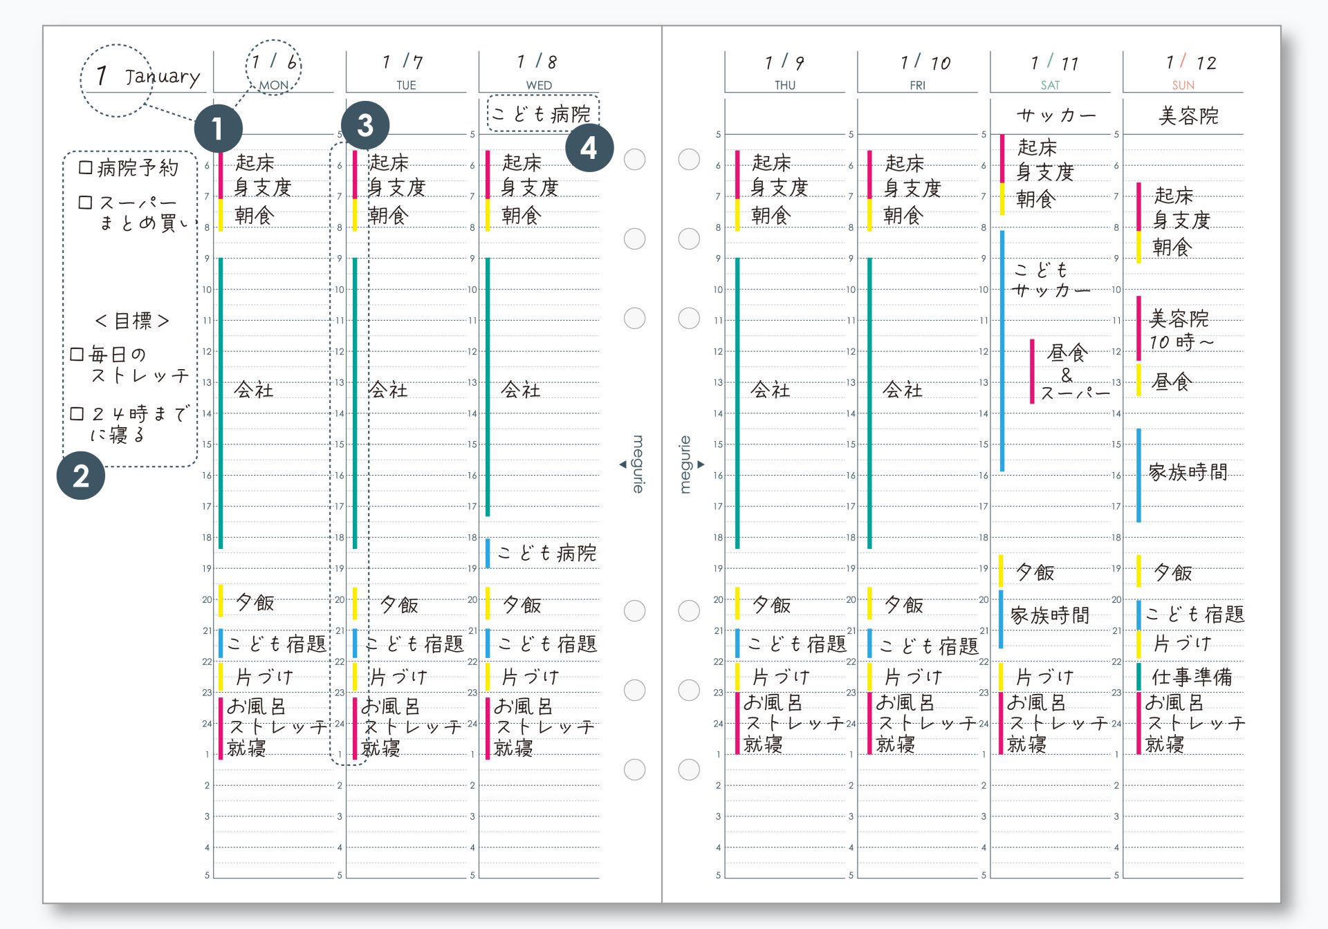Viewport: 1328px width, 929px height.
Task: Click the numbered callout badge 3
Action: pyautogui.click(x=365, y=126)
